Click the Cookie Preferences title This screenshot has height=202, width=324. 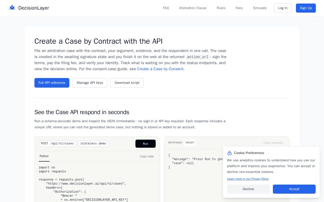pos(249,153)
